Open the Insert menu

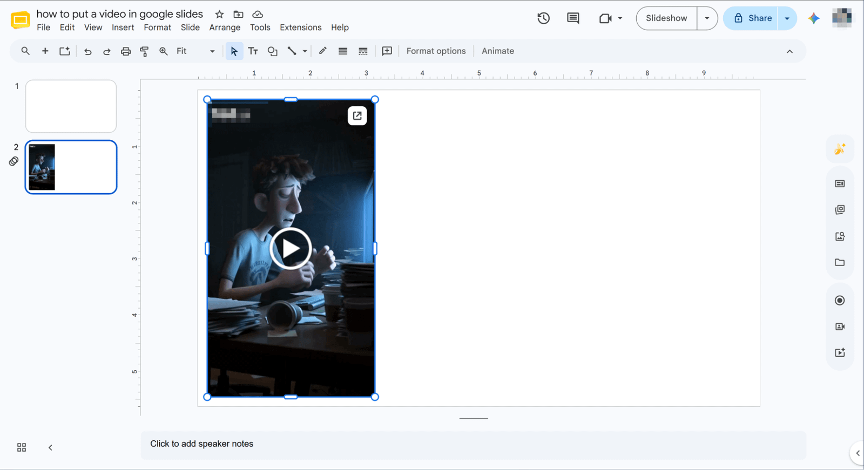[123, 28]
